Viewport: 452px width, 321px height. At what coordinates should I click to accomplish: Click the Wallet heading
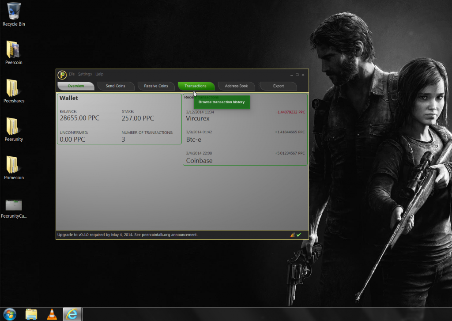pyautogui.click(x=68, y=98)
